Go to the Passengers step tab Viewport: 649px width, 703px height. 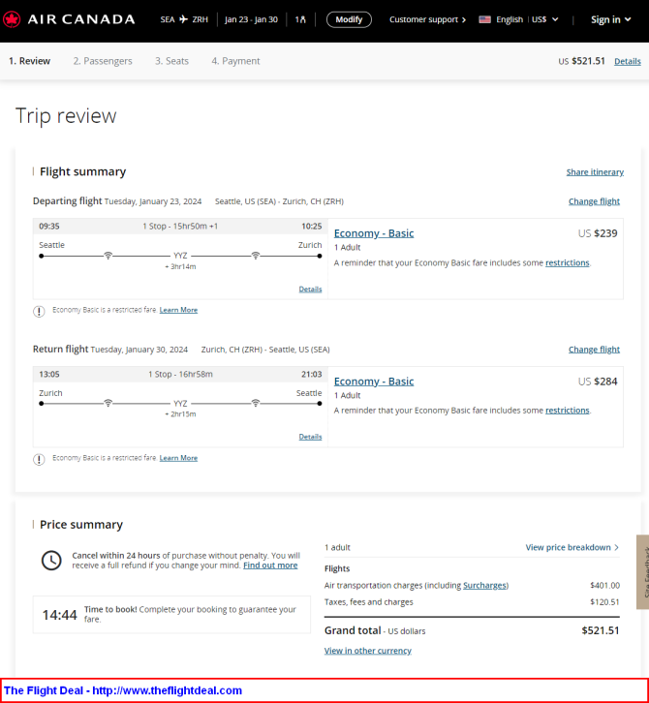click(103, 61)
